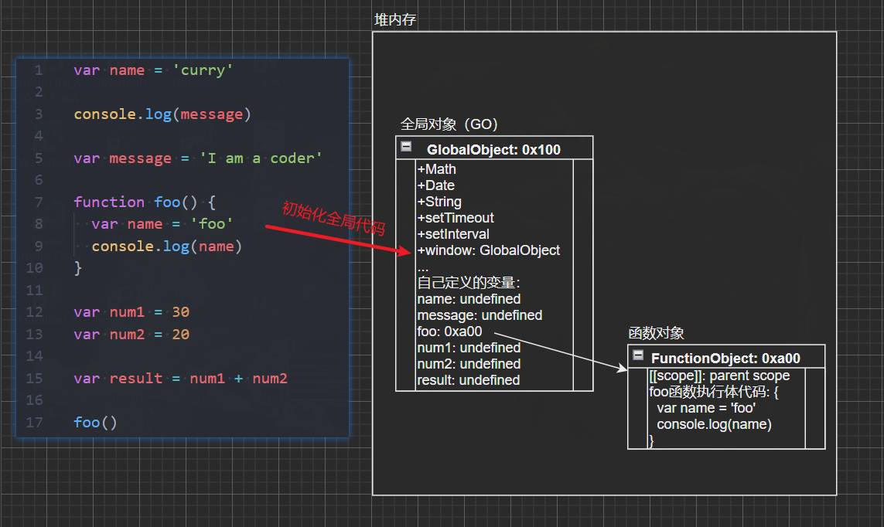
Task: Select the [[scope]]: parent scope line
Action: [719, 376]
